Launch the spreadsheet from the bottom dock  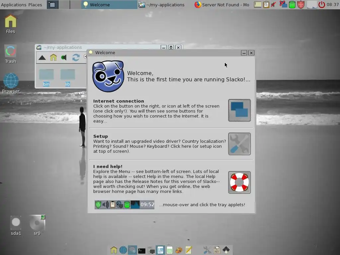(170, 250)
